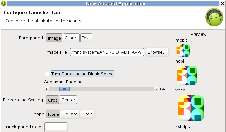Screen dimensions: 226x132
Task: Select None for icon shape
Action: coord(53,114)
